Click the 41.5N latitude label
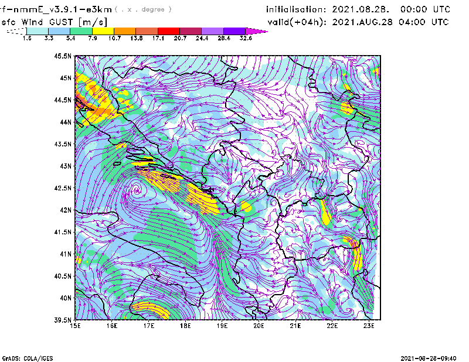This screenshot has height=362, width=469. 63,232
